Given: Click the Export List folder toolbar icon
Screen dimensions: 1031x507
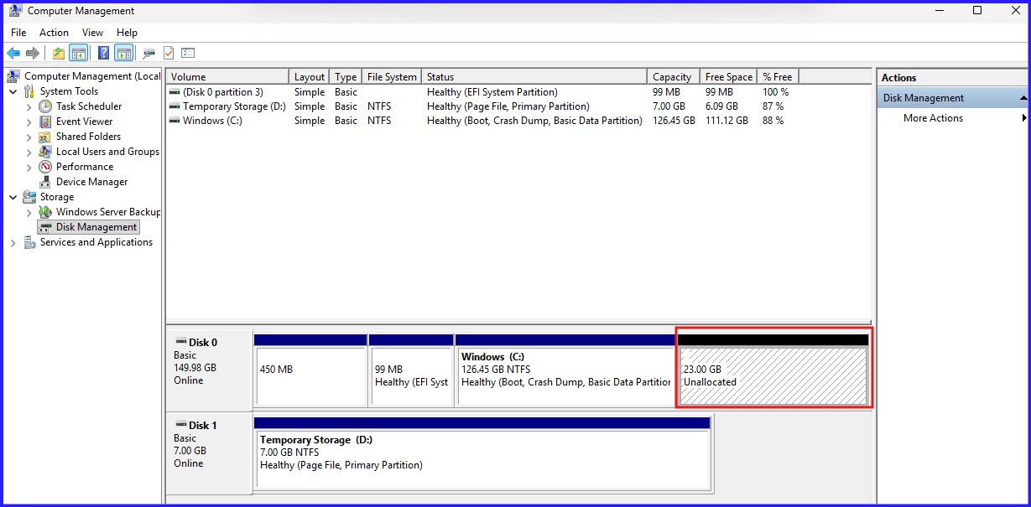Looking at the screenshot, I should tap(57, 52).
